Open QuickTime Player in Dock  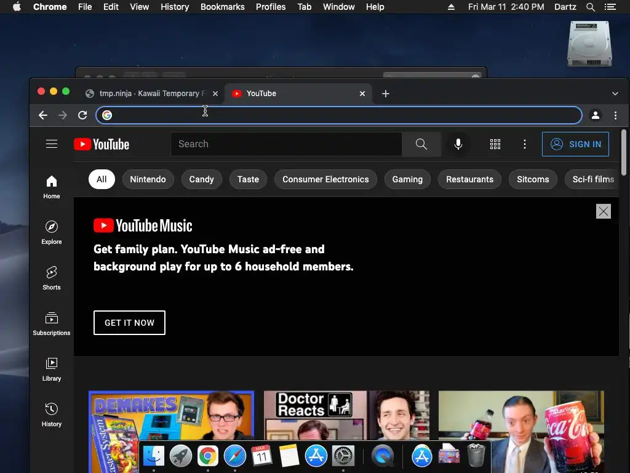point(382,456)
